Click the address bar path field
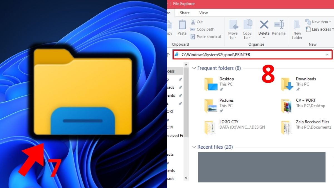This screenshot has height=188, width=334. [252, 55]
